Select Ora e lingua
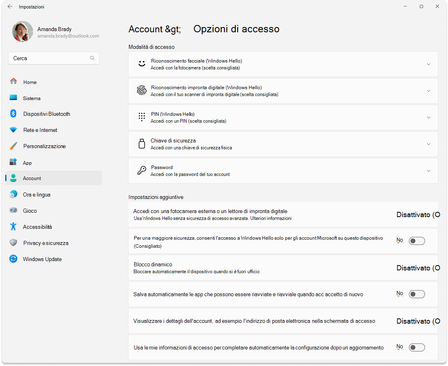Viewport: 448px width, 366px height. click(x=54, y=195)
